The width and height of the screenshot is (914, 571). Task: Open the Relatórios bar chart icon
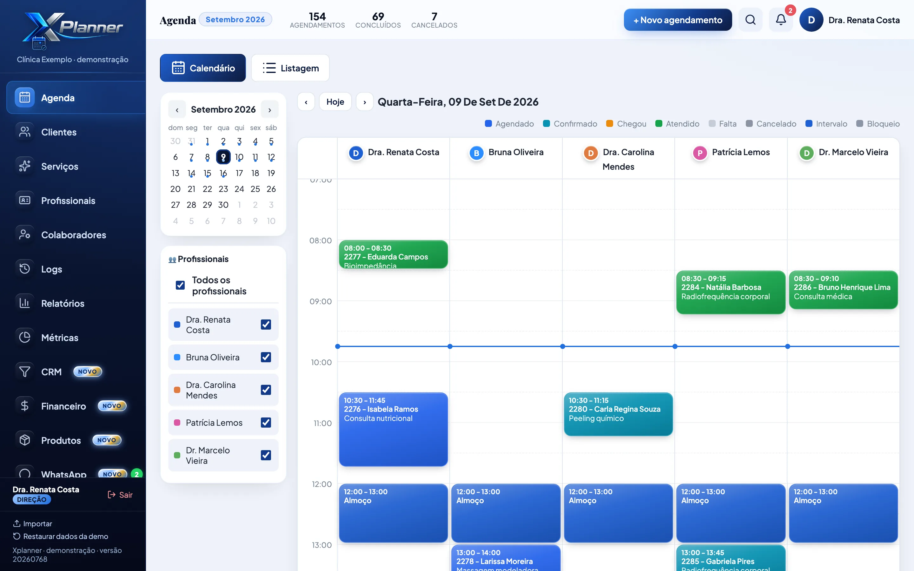[x=24, y=303]
